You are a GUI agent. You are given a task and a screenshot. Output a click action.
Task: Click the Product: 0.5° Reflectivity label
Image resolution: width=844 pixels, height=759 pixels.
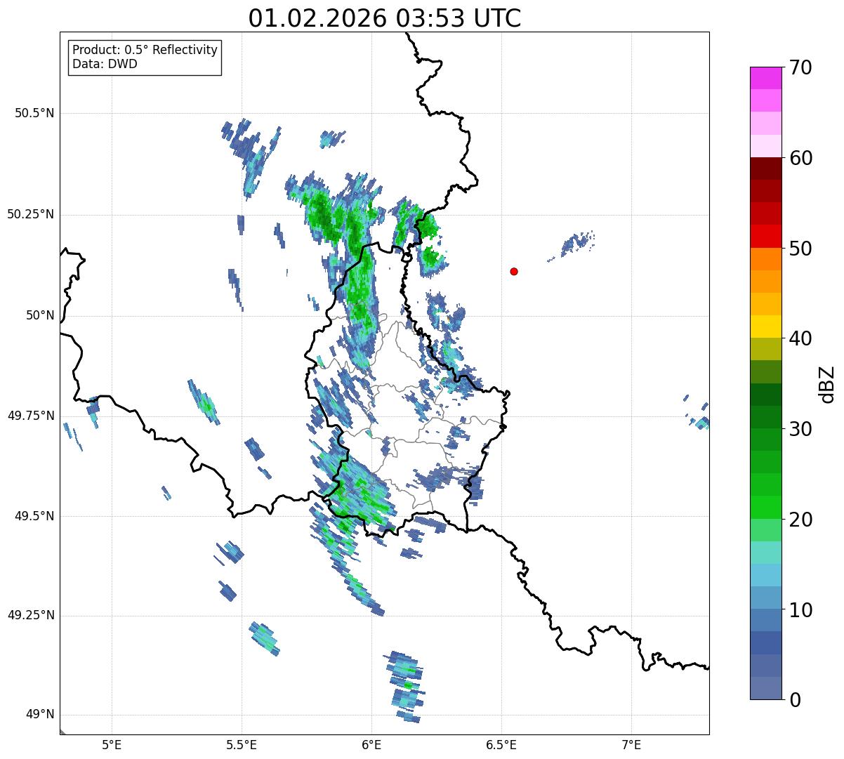click(x=145, y=51)
